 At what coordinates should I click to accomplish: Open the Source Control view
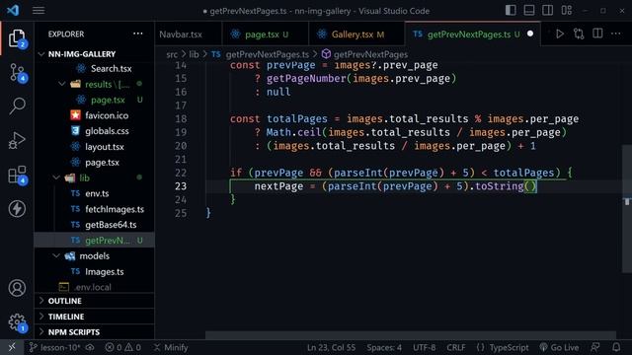(x=17, y=73)
